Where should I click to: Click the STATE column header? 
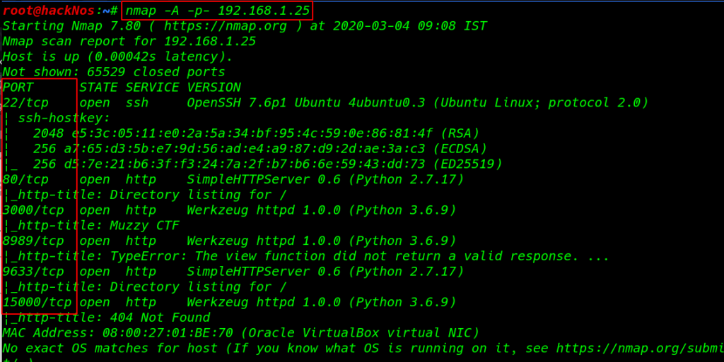click(x=98, y=87)
